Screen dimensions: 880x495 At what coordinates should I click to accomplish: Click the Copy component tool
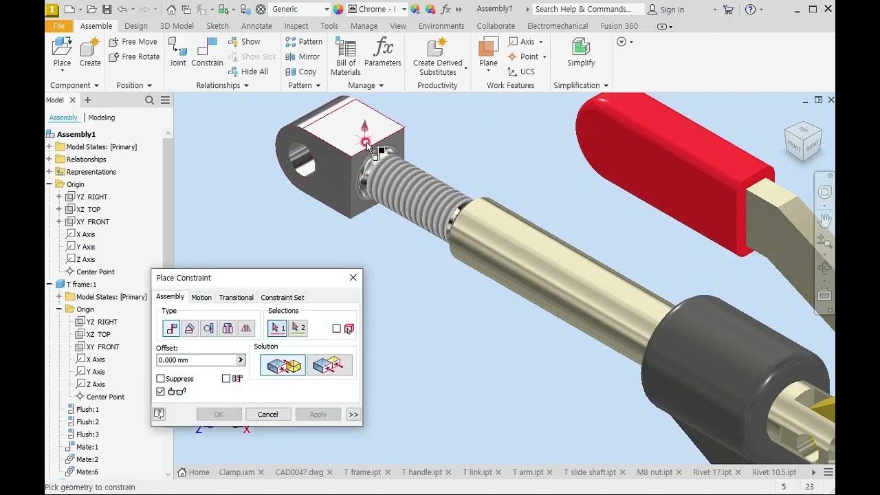coord(301,71)
